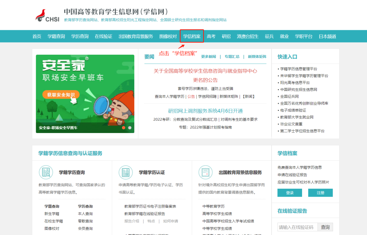Open 日本频道 navigation item
This screenshot has height=235, width=367.
coord(328,36)
